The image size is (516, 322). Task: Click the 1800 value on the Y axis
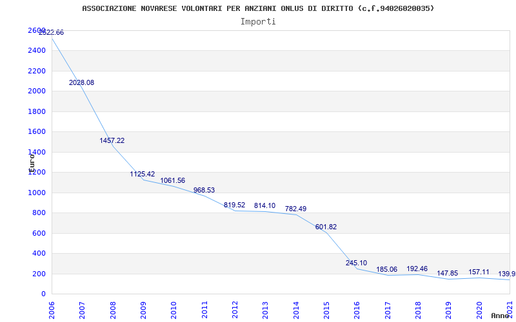click(x=37, y=111)
